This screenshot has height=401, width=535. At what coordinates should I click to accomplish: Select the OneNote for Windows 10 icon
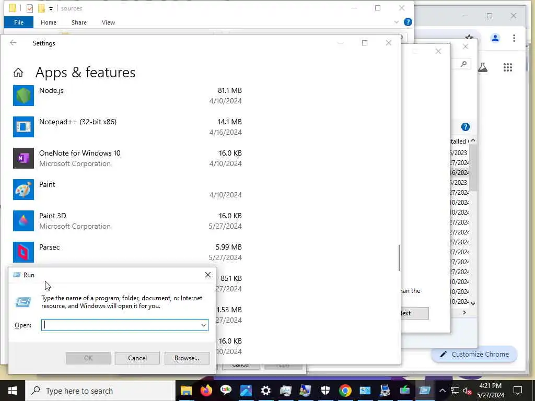23,158
